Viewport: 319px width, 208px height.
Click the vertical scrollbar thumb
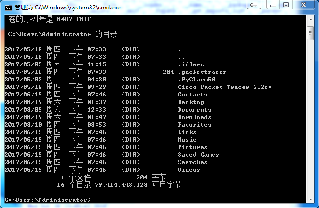(x=310, y=33)
